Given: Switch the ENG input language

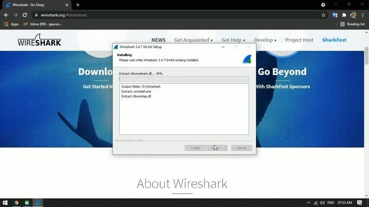Looking at the screenshot, I should 330,202.
